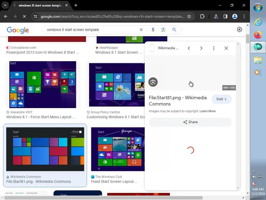Open Learn More copyright link
The width and height of the screenshot is (266, 200).
tap(208, 111)
